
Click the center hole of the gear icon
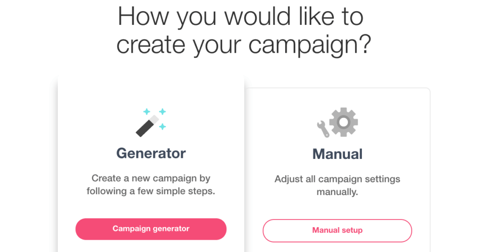click(x=344, y=122)
